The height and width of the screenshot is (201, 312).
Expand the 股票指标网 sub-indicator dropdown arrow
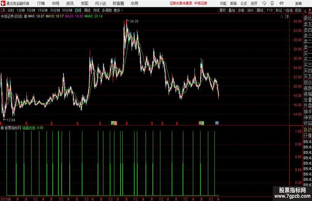click(x=2, y=128)
